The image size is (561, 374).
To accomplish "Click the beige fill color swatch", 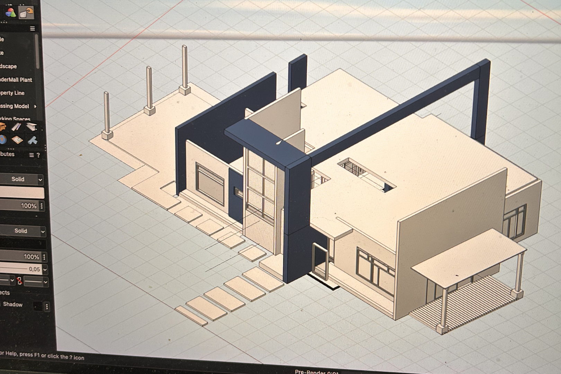I will pos(22,193).
